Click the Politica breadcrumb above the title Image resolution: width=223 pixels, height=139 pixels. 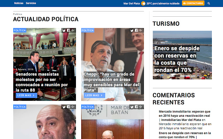coord(17,14)
